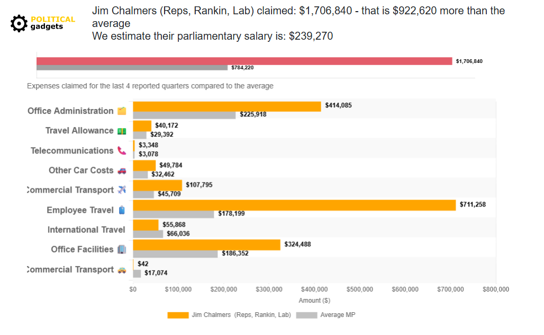Click the Amount ($) axis title
This screenshot has width=544, height=335.
[314, 300]
